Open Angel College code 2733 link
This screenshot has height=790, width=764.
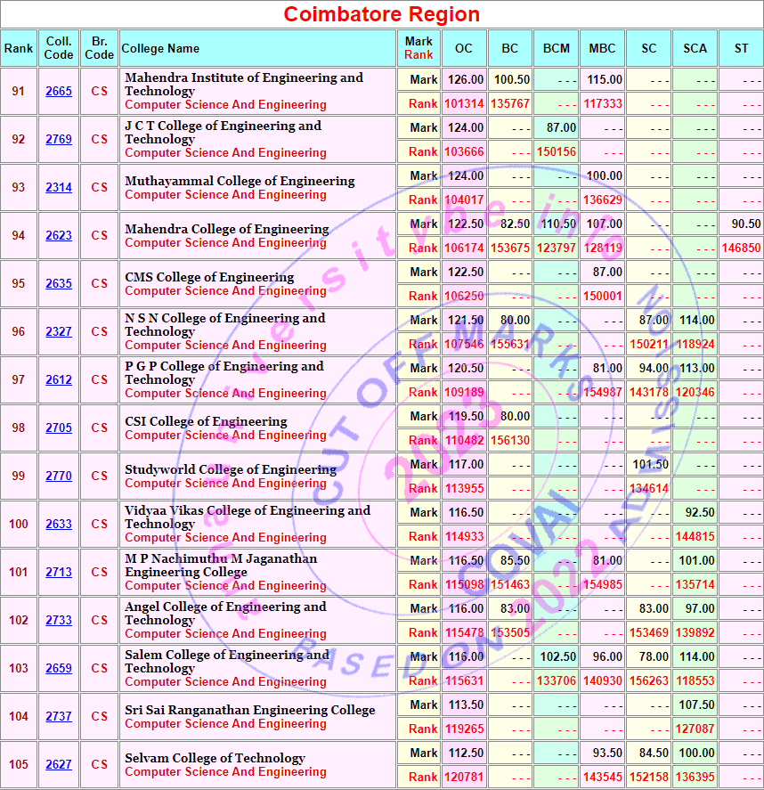coord(59,621)
